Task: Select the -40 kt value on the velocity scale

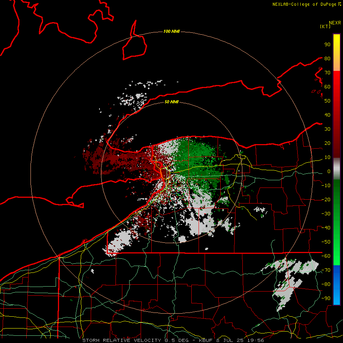Action: point(326,228)
